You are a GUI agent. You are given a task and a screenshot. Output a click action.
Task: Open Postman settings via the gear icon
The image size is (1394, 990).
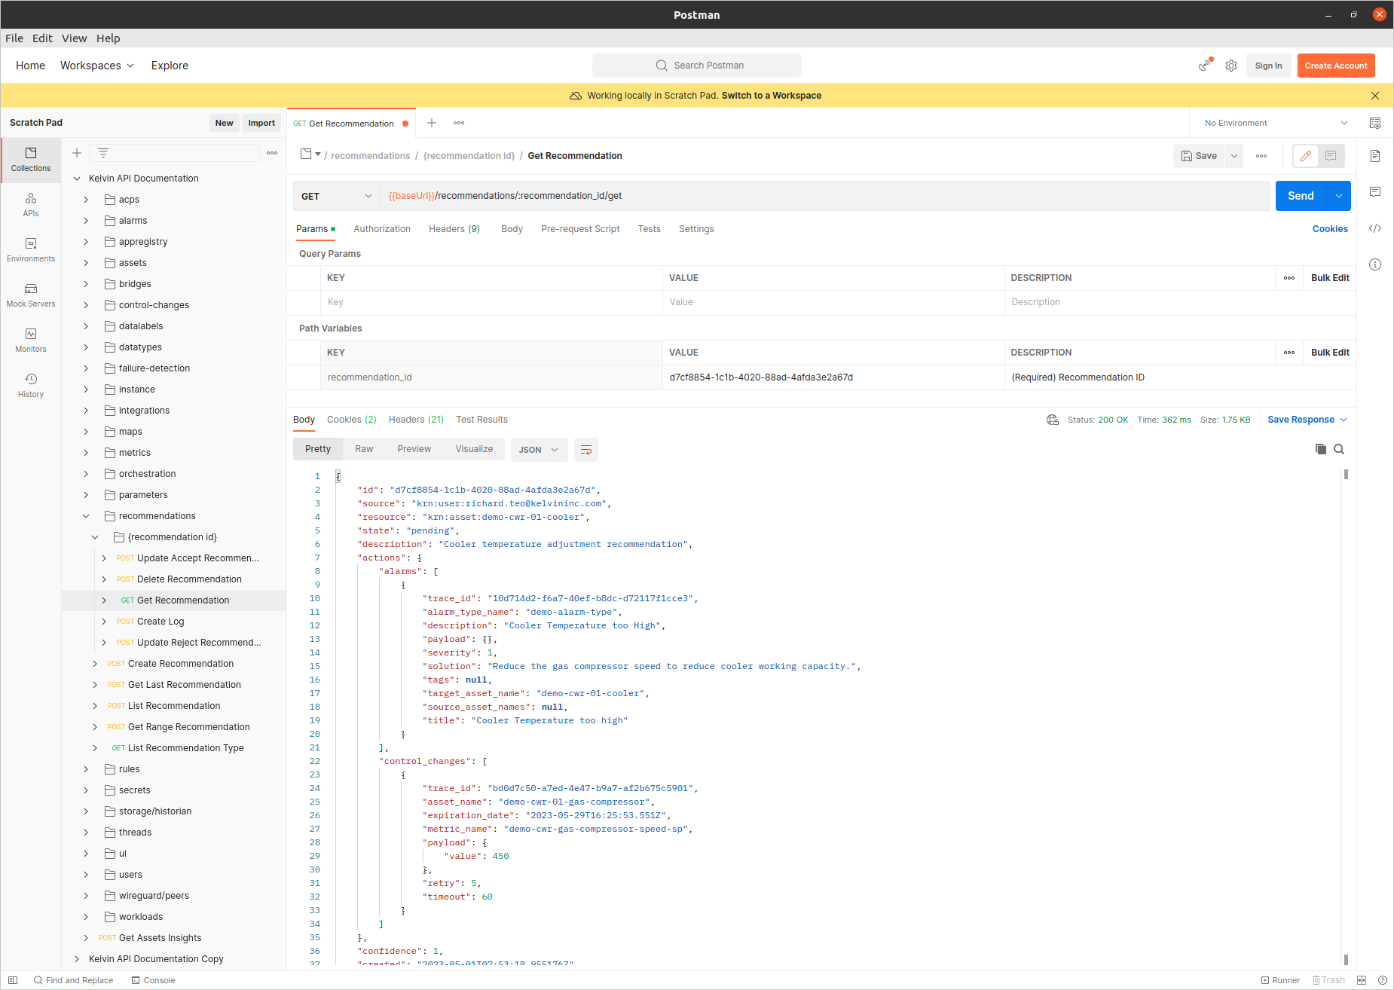click(x=1231, y=66)
